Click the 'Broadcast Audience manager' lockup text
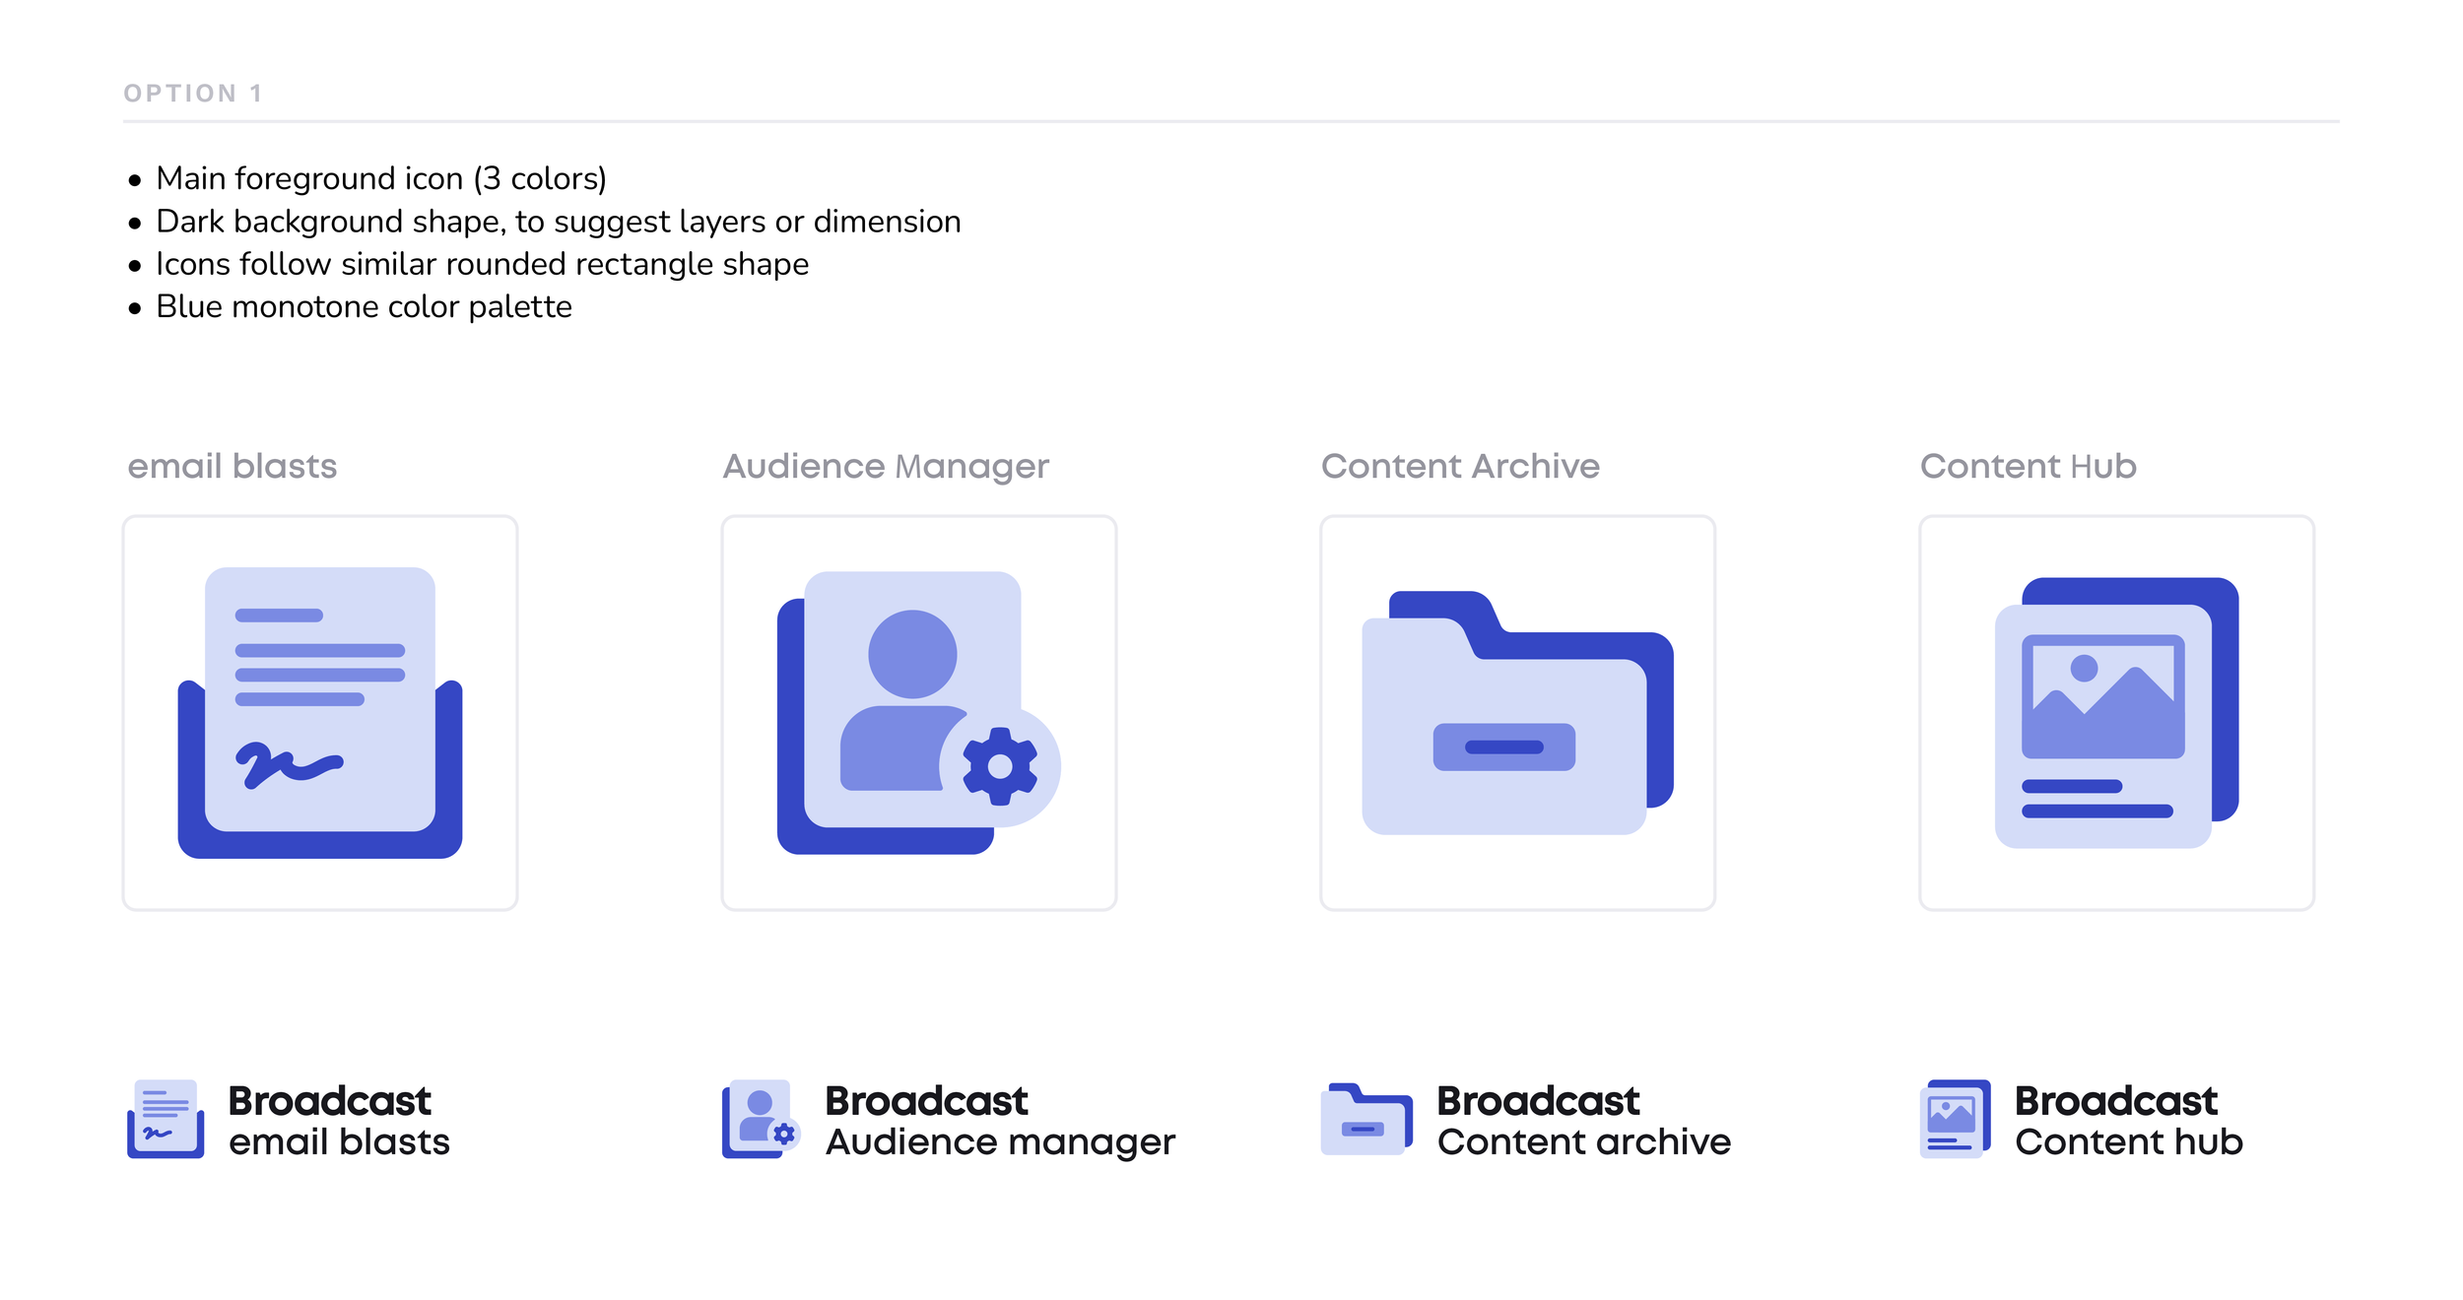Image resolution: width=2463 pixels, height=1300 pixels. [999, 1121]
